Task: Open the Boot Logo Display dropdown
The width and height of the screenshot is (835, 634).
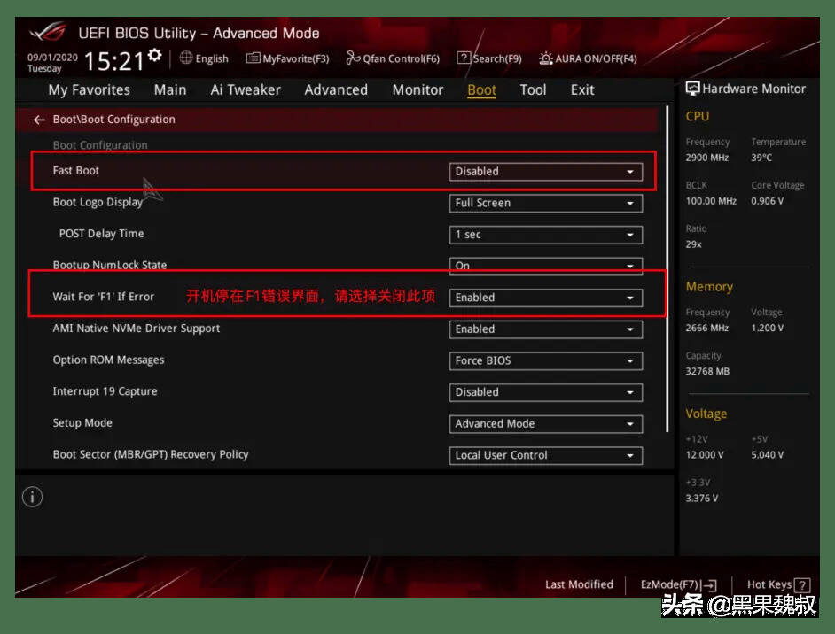Action: (x=546, y=203)
